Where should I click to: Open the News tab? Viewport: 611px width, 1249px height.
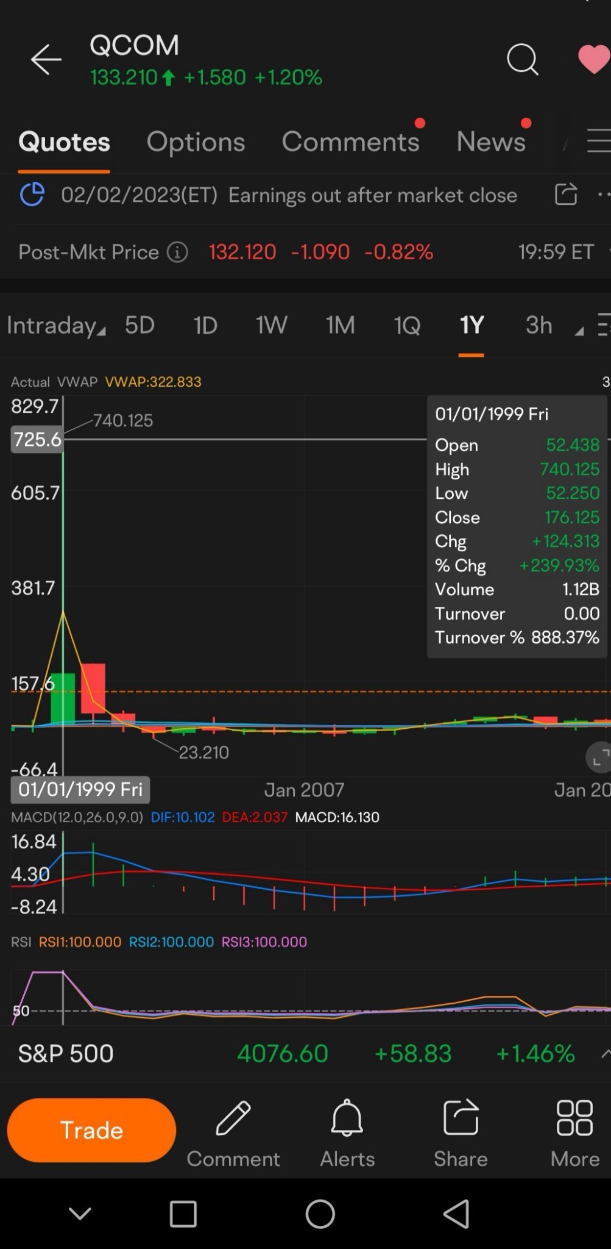pos(491,141)
